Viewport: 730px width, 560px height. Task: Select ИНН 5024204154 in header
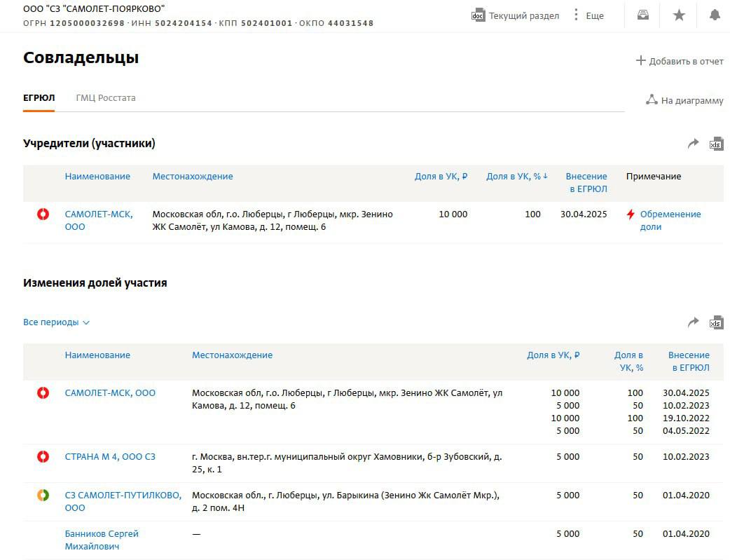pos(184,23)
